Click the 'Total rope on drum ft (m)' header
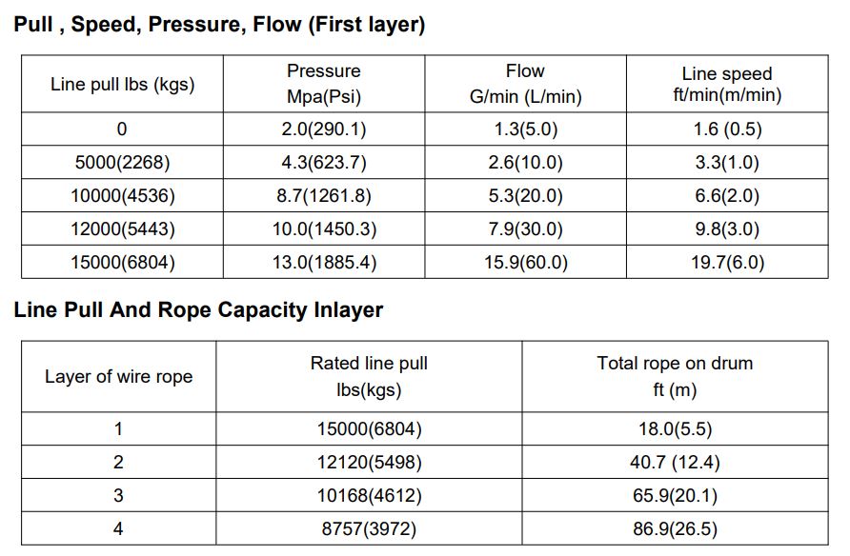 [x=675, y=376]
